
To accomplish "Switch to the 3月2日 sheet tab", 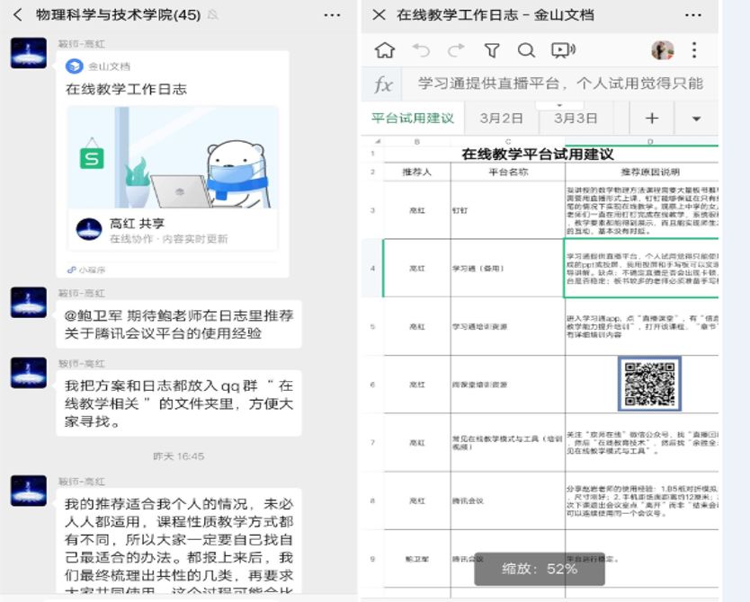I will tap(501, 119).
